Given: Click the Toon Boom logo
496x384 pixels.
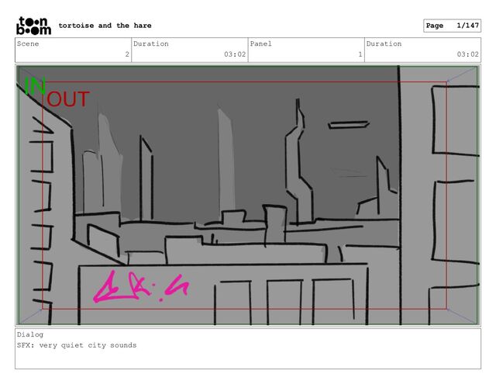Looking at the screenshot, I should (x=33, y=26).
